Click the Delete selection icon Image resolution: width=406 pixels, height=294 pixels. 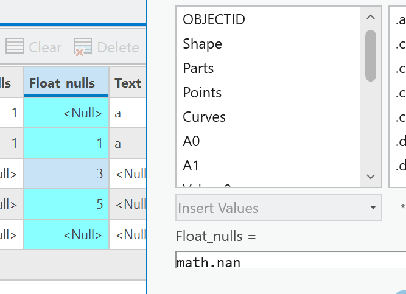[x=82, y=47]
